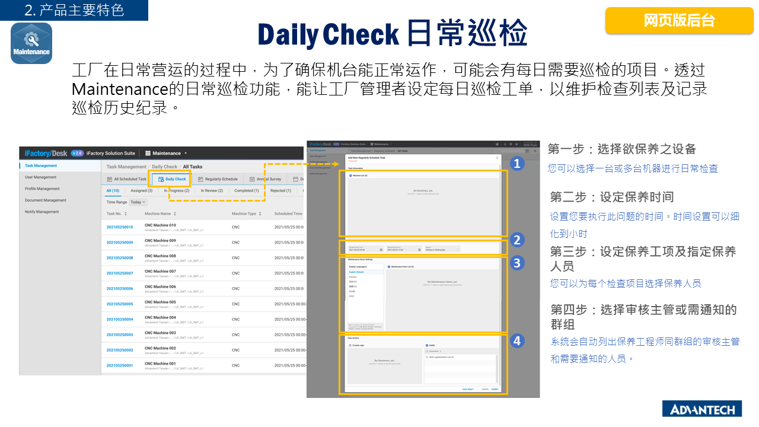This screenshot has height=427, width=759.
Task: Open User Management in the left sidebar
Action: [41, 177]
